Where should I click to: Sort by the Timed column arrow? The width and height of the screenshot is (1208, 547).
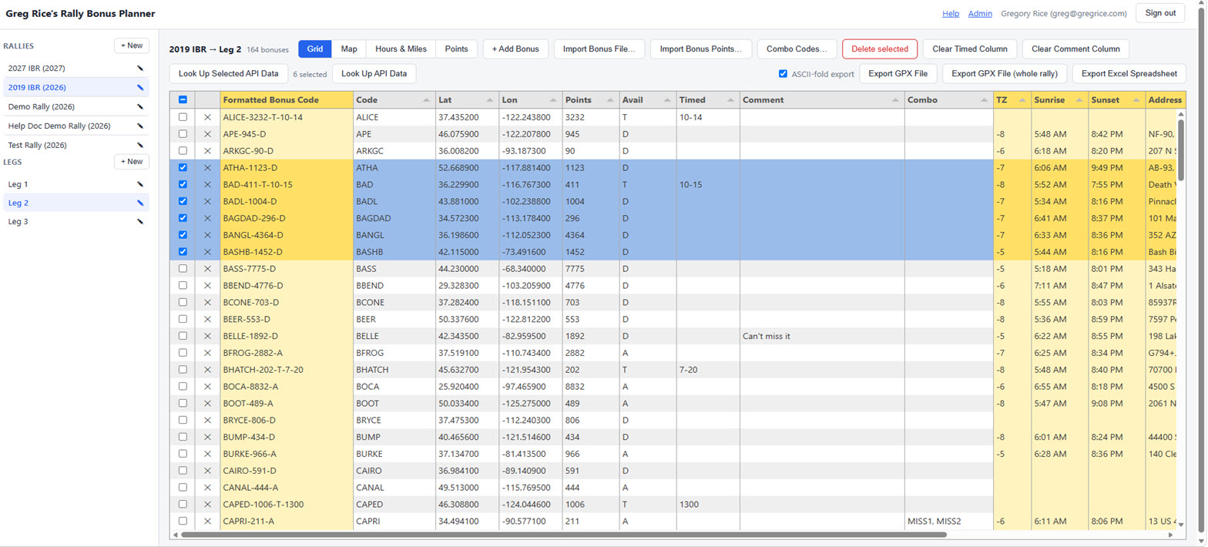730,100
